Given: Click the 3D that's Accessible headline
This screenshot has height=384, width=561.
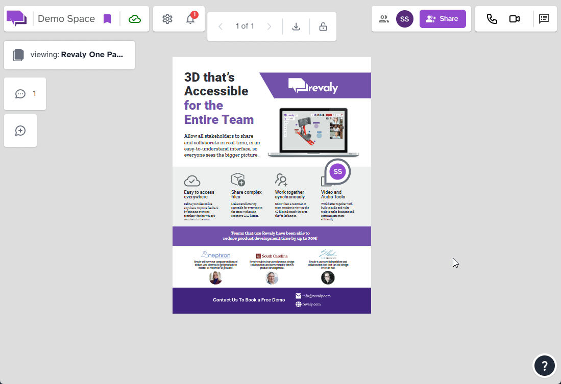Looking at the screenshot, I should (216, 84).
